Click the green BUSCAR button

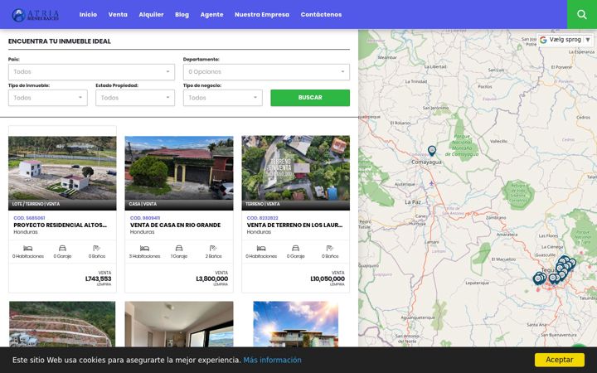pyautogui.click(x=310, y=98)
